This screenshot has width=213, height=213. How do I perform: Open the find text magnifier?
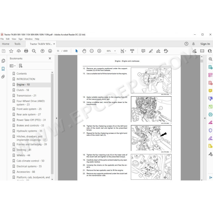pyautogui.click(x=34, y=51)
